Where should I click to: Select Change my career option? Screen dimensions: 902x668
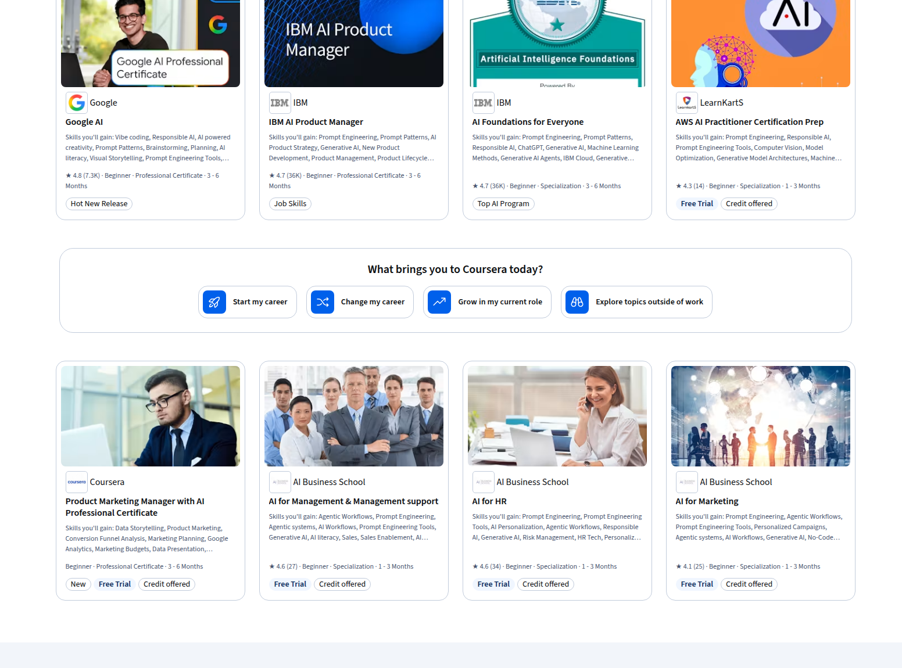point(360,302)
